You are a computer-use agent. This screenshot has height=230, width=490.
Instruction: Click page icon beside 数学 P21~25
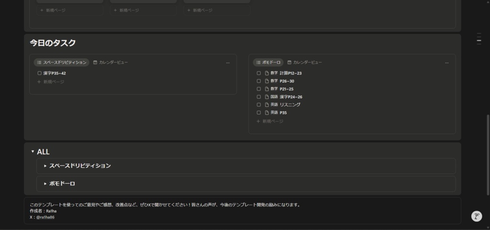267,89
